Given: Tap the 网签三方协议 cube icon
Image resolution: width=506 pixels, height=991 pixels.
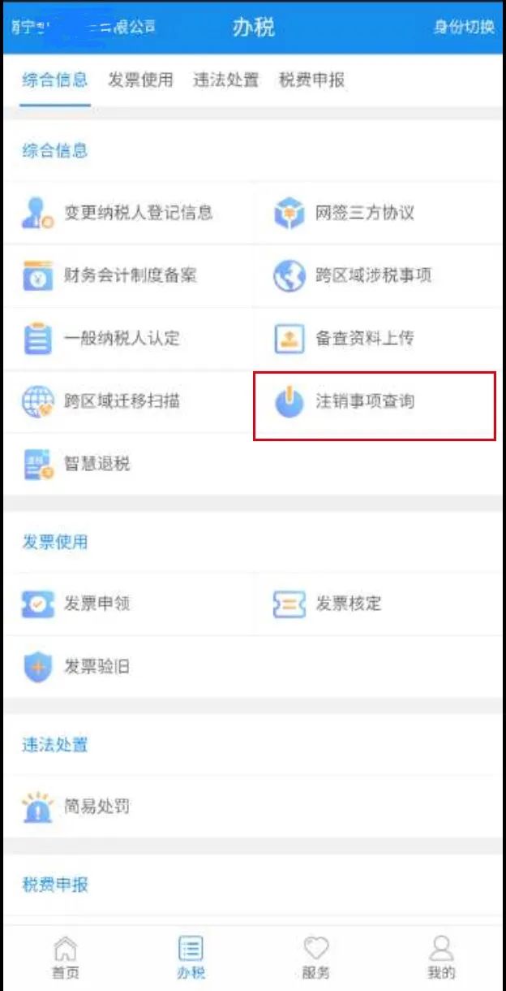Looking at the screenshot, I should 289,213.
